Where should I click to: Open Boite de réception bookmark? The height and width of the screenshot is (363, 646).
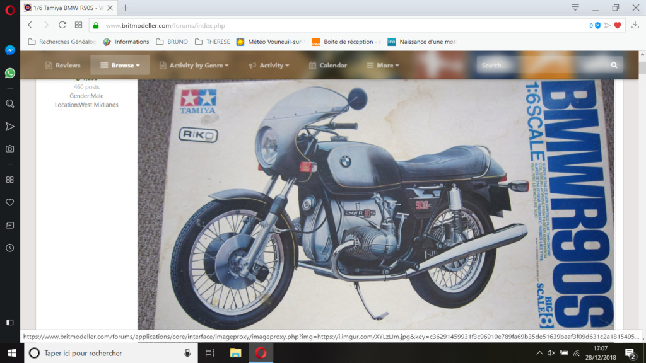(346, 42)
